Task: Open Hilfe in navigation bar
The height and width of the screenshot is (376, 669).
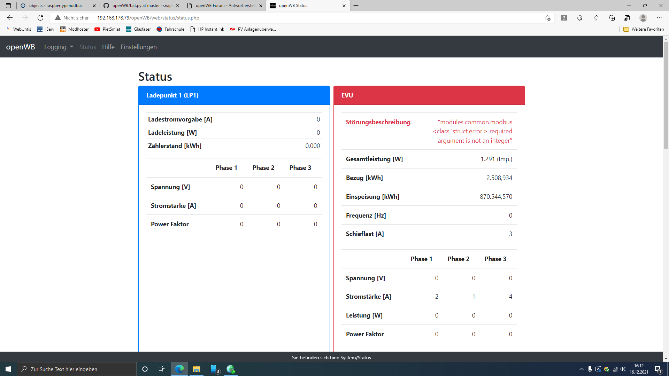Action: pos(108,47)
